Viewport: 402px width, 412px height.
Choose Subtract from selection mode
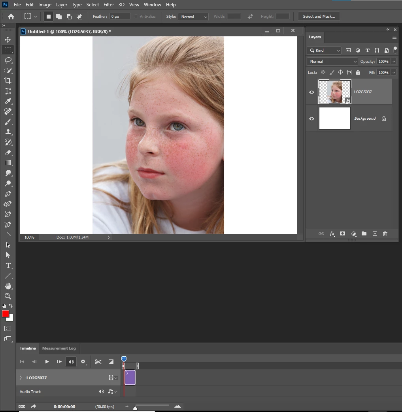point(69,17)
